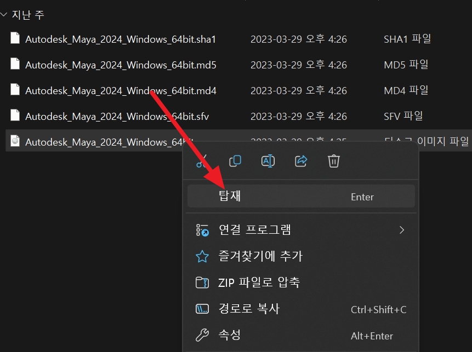
Task: Click the disc image icon of the selected file
Action: point(15,141)
